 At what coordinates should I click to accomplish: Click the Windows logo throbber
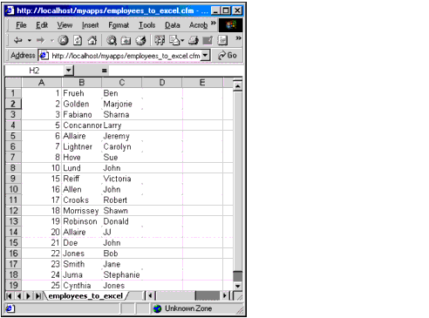[x=231, y=25]
